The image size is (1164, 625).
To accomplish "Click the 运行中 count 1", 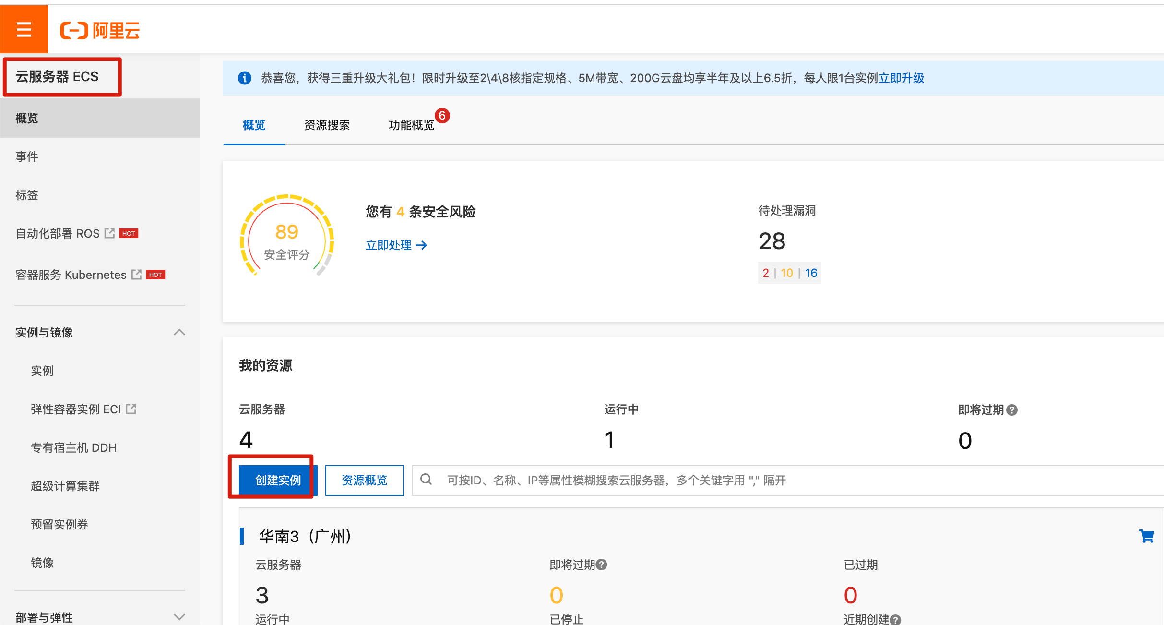I will [x=609, y=440].
